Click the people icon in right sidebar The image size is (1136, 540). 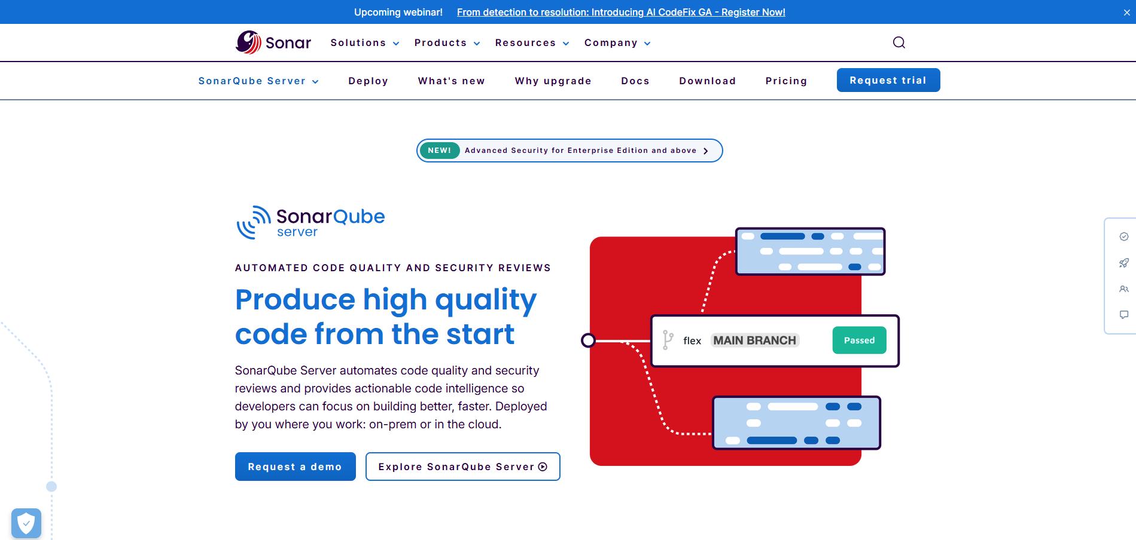pyautogui.click(x=1124, y=289)
